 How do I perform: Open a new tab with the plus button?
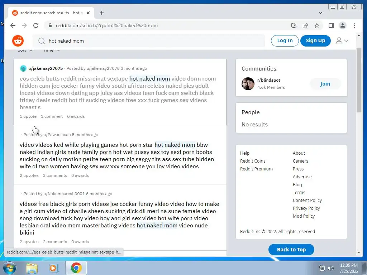click(101, 13)
